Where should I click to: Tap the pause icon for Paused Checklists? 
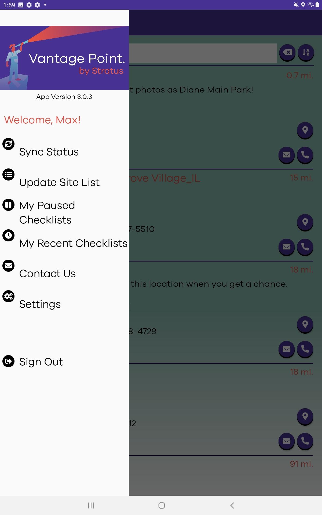8,205
